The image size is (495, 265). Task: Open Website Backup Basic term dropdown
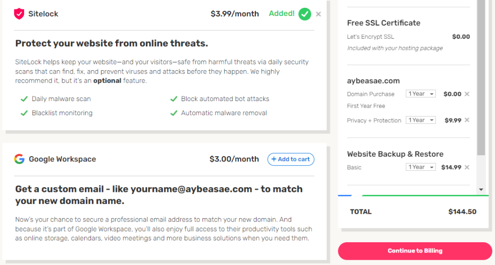(421, 167)
